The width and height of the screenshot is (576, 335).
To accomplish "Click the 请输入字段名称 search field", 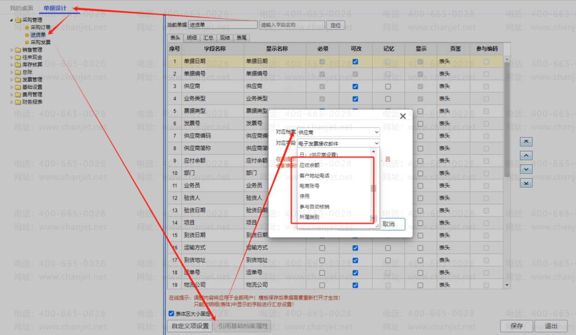I will point(292,25).
